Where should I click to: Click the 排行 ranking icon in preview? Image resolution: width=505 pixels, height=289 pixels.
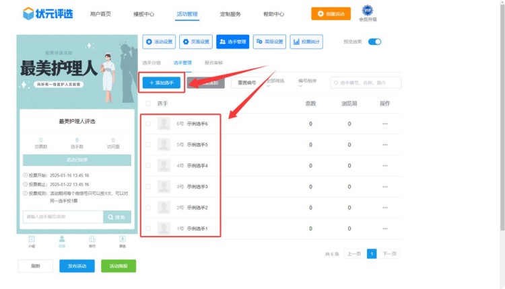(x=92, y=240)
